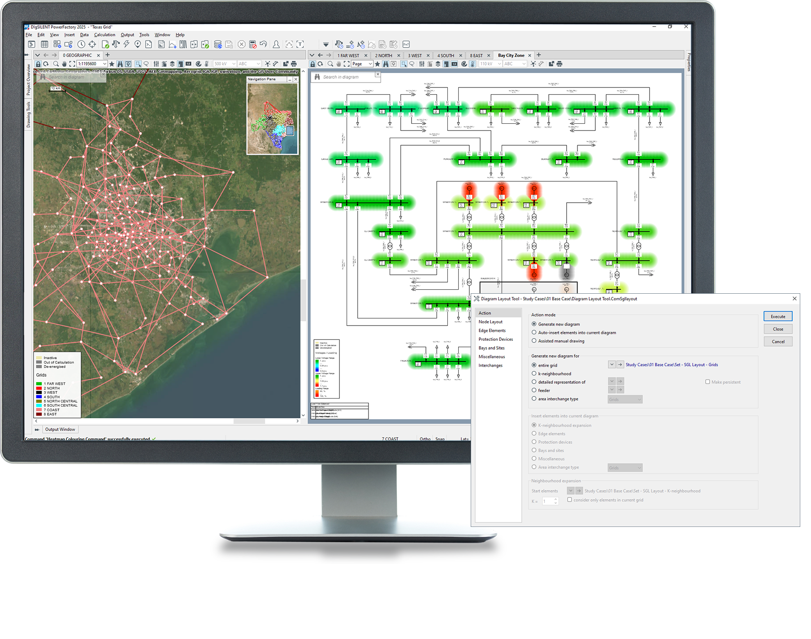Image resolution: width=811 pixels, height=639 pixels.
Task: Click the colour palette icon in geographic toolbar
Action: tap(198, 64)
